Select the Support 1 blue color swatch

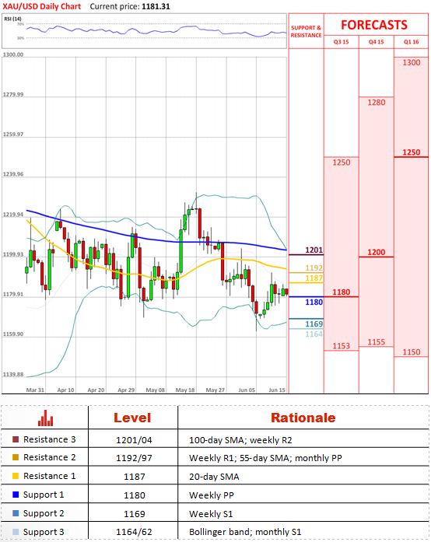point(16,495)
